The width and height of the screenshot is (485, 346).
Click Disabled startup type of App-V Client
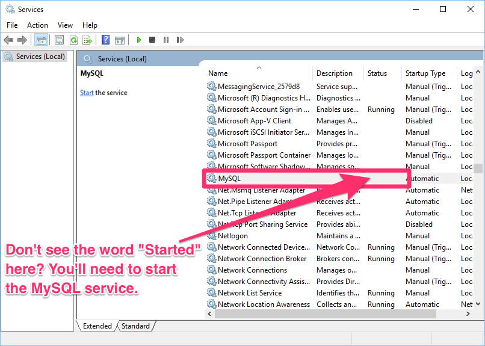[419, 121]
